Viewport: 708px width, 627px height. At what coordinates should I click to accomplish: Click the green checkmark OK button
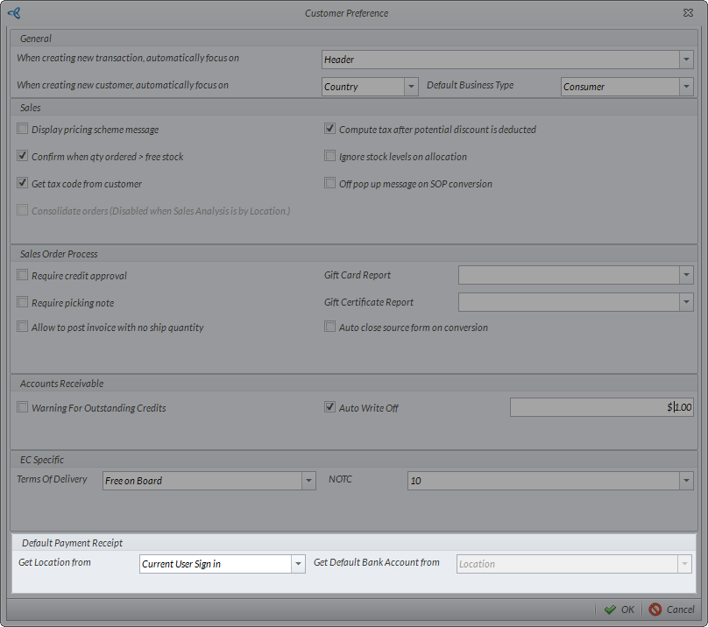619,609
